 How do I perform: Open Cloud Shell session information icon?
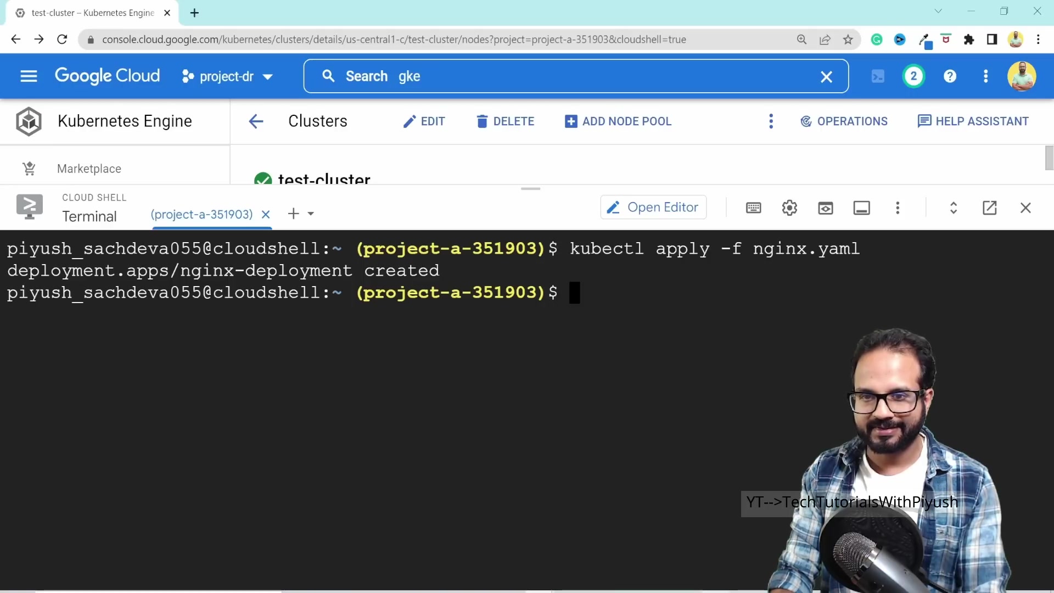pos(862,208)
